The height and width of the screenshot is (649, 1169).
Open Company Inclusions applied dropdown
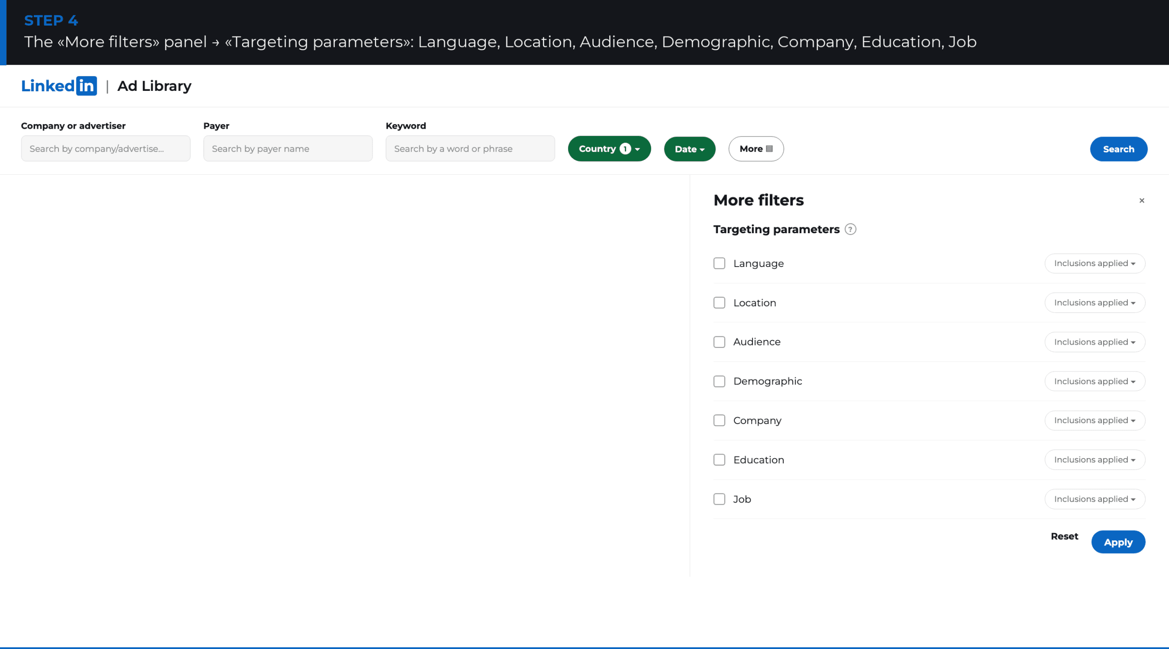click(x=1095, y=420)
